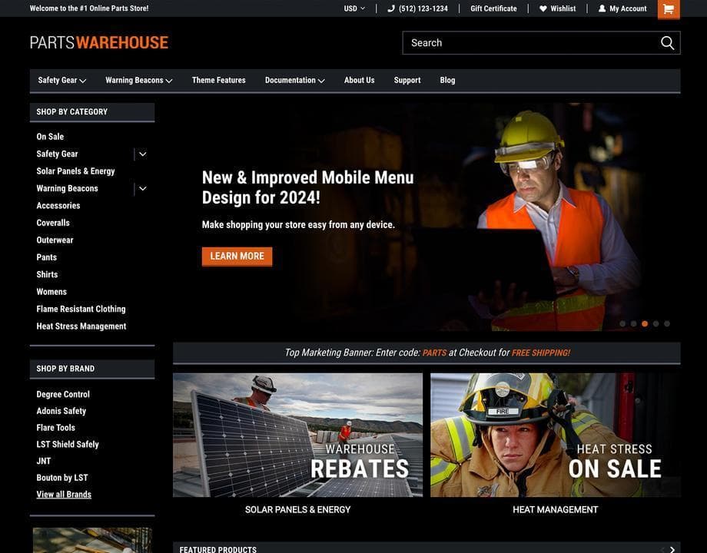Expand the Safety Gear navigation dropdown
Image resolution: width=707 pixels, height=553 pixels.
pyautogui.click(x=61, y=80)
